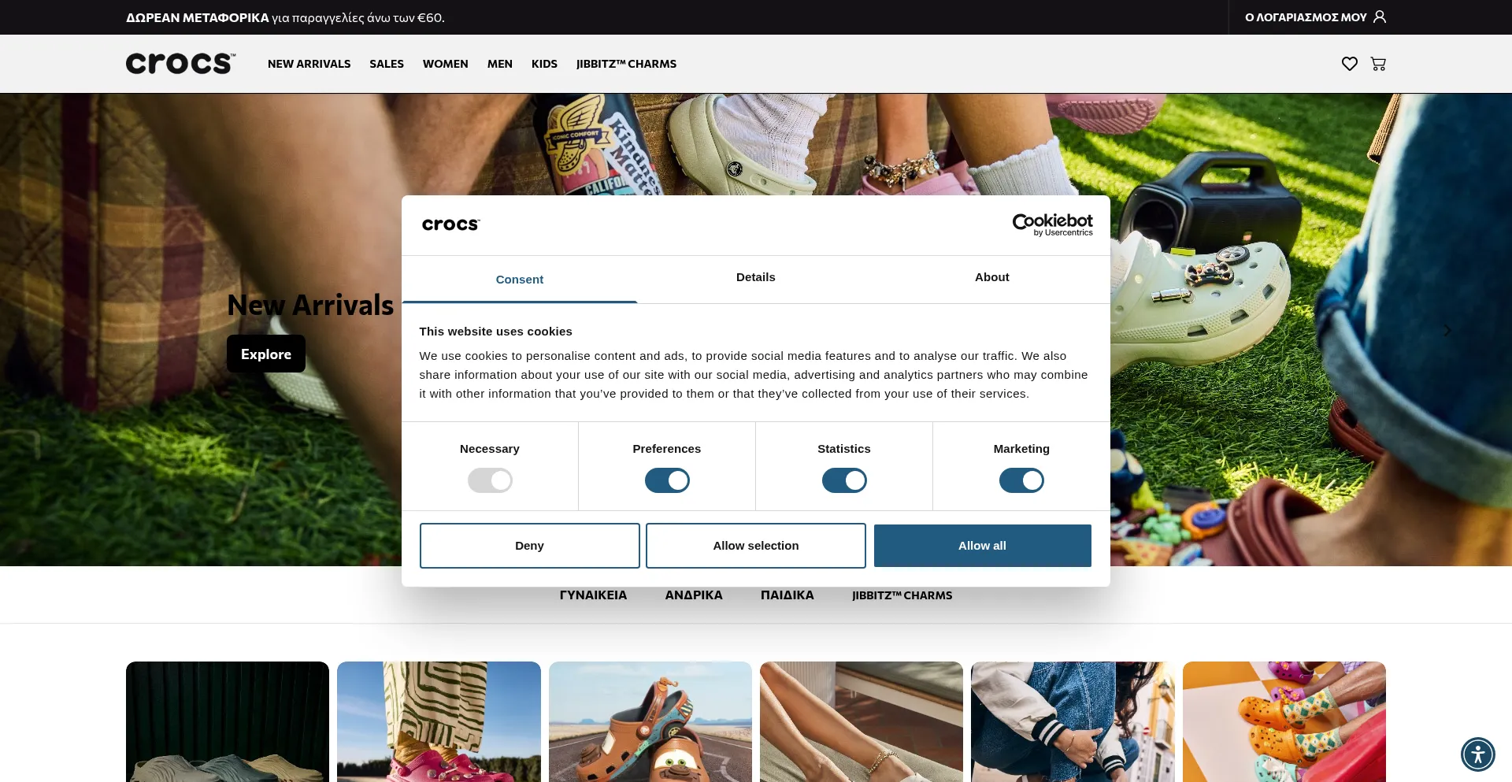1512x782 pixels.
Task: Select ΑΝΔΡΙΚΑ category link
Action: tap(694, 595)
